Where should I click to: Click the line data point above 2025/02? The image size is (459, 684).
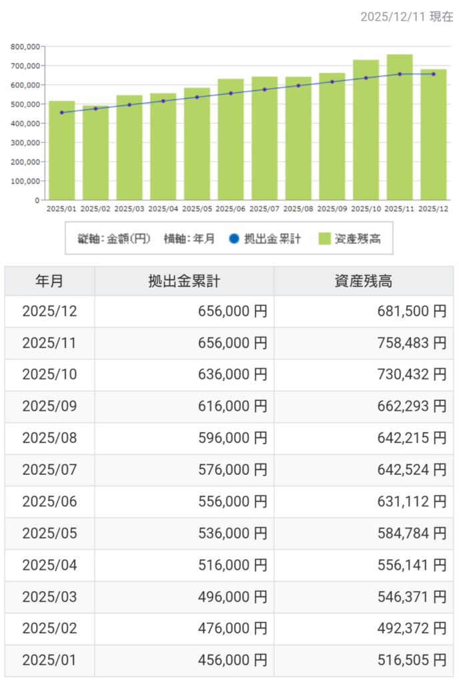pyautogui.click(x=95, y=109)
